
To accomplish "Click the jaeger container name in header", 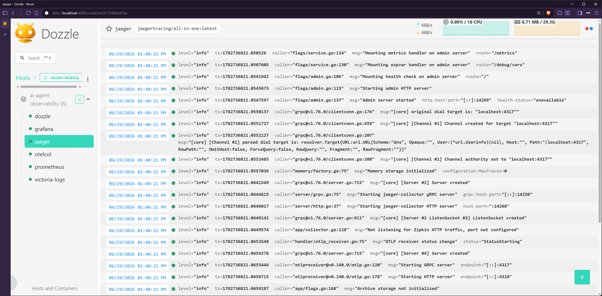I will [x=124, y=29].
